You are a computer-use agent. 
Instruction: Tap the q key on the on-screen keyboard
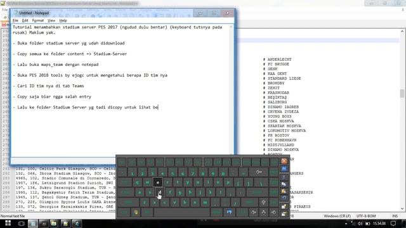[x=137, y=182]
